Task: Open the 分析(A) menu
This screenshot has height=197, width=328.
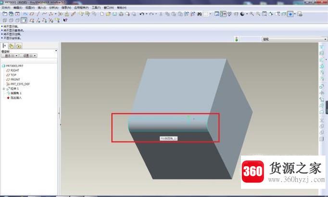Action: pos(53,8)
